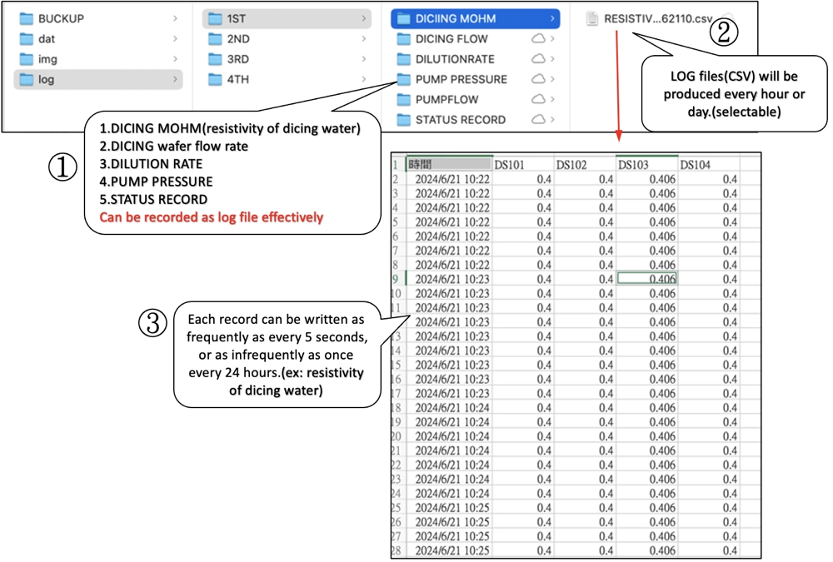Click the img folder icon
Viewport: 833px width, 562px height.
click(x=26, y=59)
